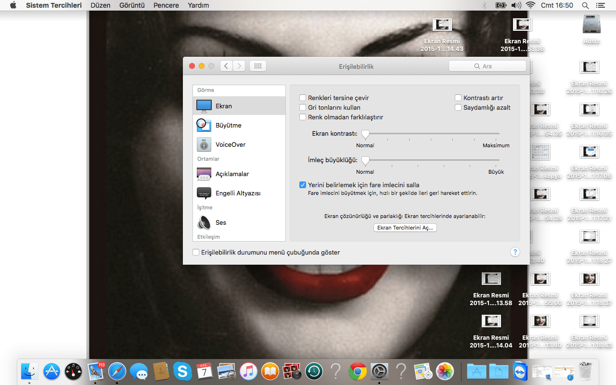Viewport: 616px width, 385px height.
Task: Open the show-all preferences grid icon
Action: (x=257, y=66)
